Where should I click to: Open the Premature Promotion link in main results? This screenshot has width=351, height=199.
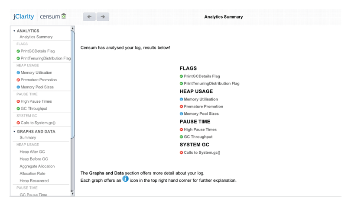[203, 106]
